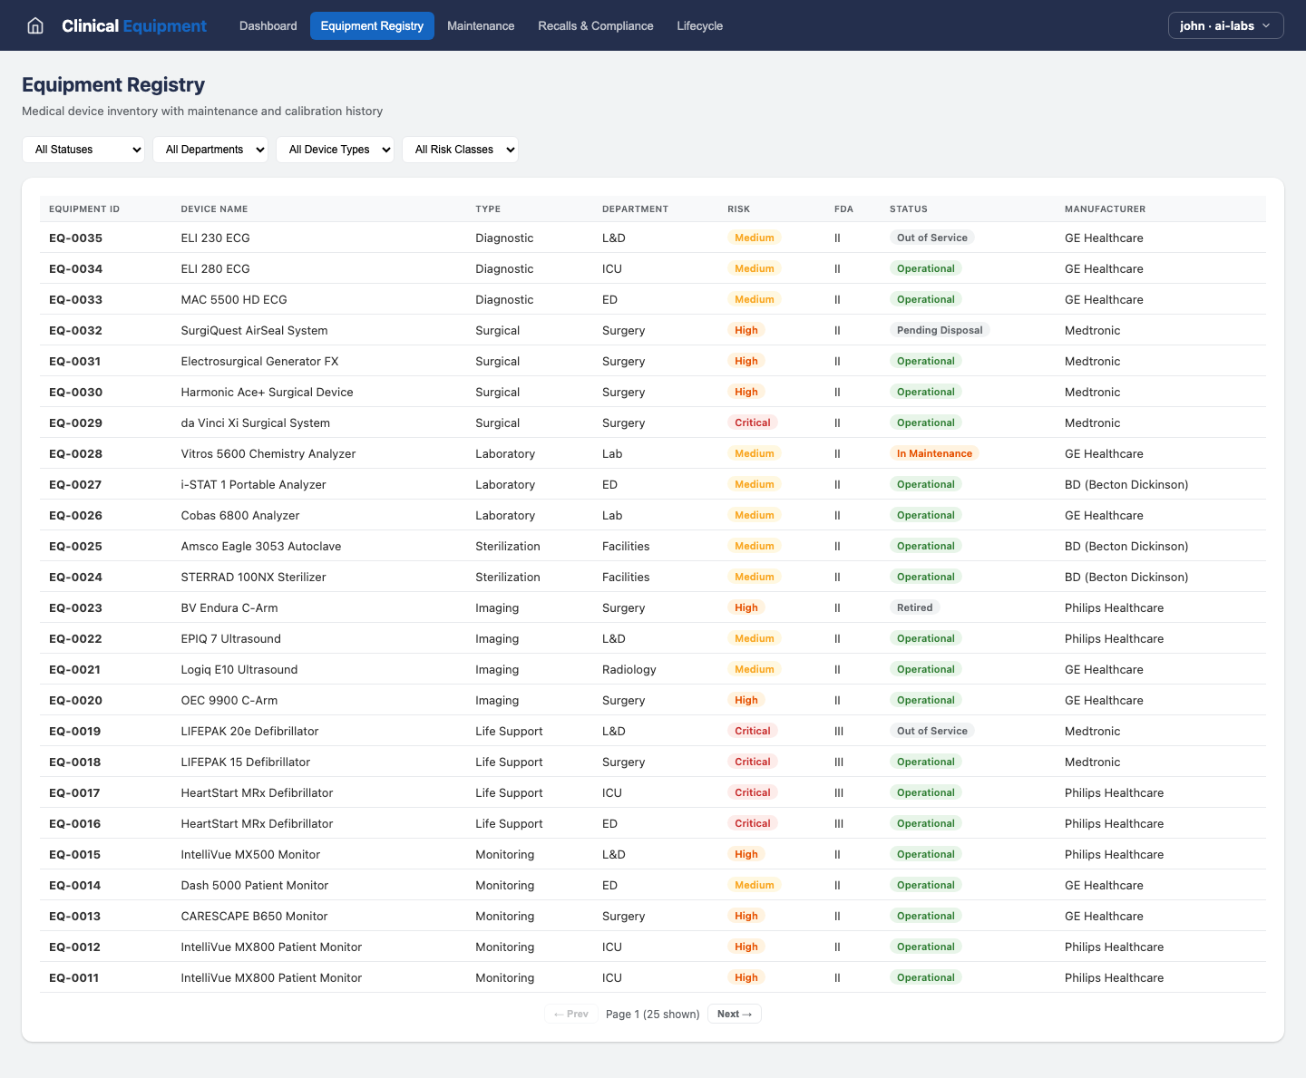Open the All Device Types filter dropdown
Viewport: 1306px width, 1078px height.
coord(335,150)
